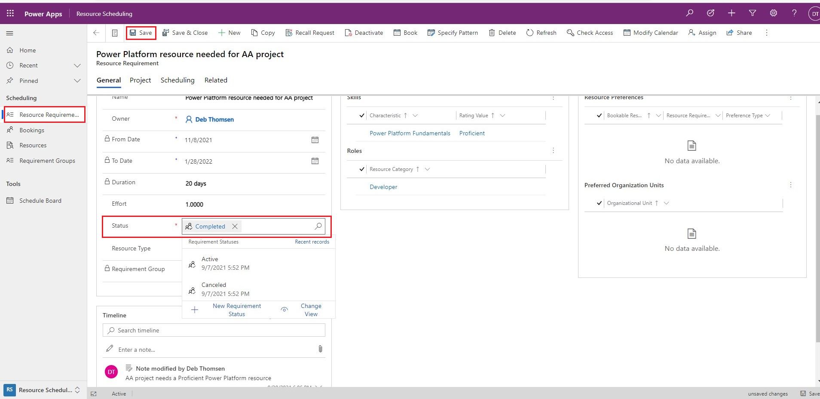The image size is (820, 399).
Task: Select the Active status from the lookup list
Action: [259, 263]
